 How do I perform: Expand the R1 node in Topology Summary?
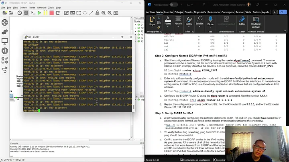(136, 34)
